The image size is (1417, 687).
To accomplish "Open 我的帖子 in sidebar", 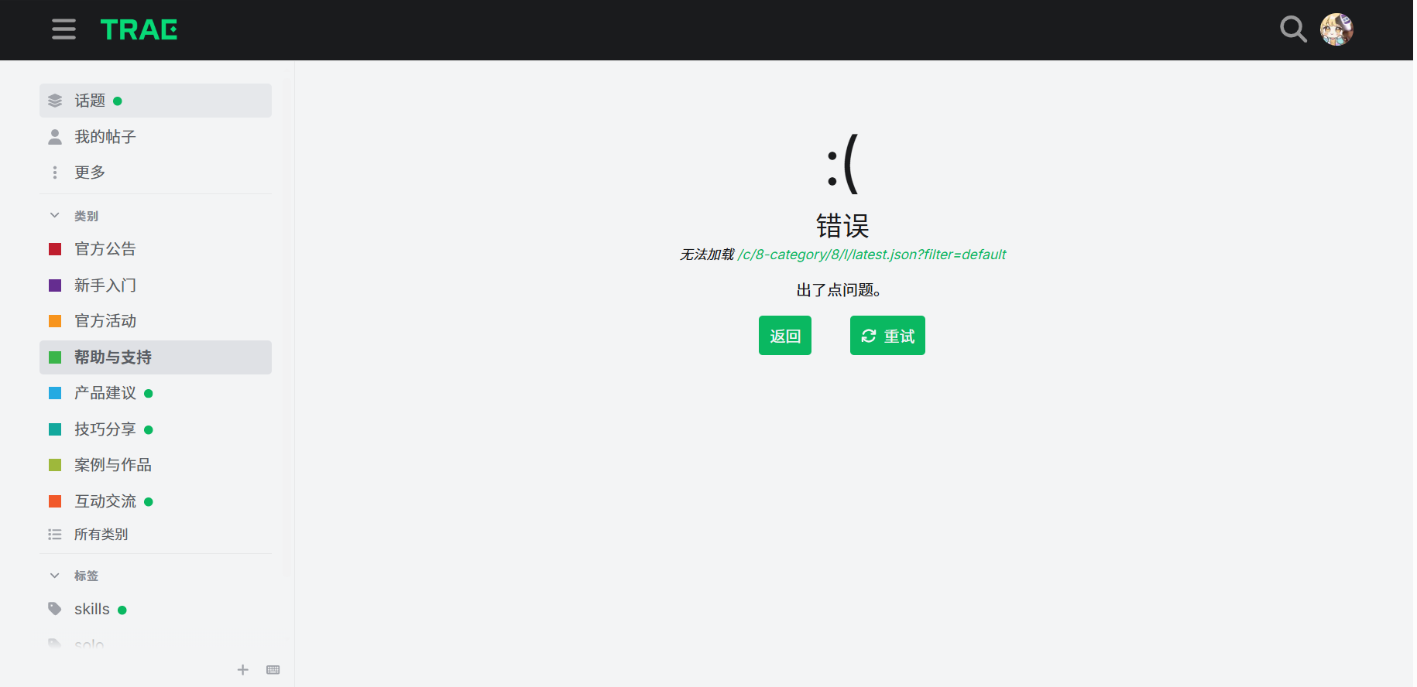I will (156, 137).
